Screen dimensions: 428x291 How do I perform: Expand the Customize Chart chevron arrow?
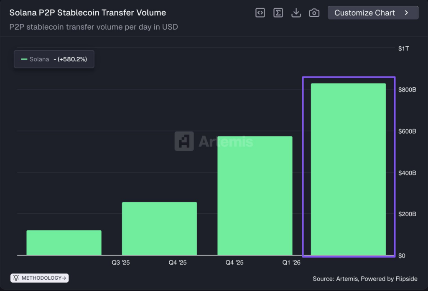(406, 13)
